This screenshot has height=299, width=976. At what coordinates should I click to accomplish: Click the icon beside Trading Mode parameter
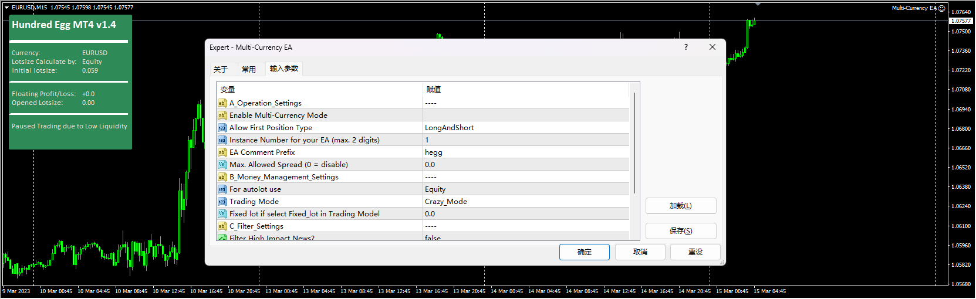coord(222,202)
